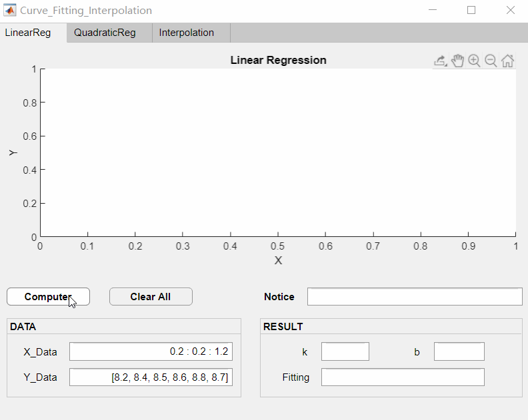Click the y-axis tick label 0.8
Image resolution: width=528 pixels, height=420 pixels.
click(29, 103)
